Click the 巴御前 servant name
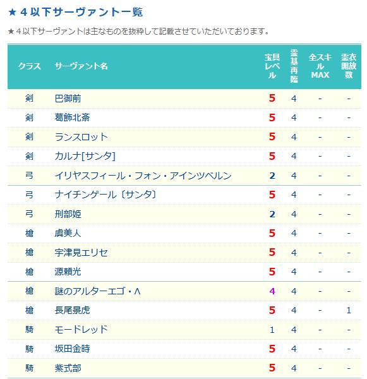 coord(68,99)
